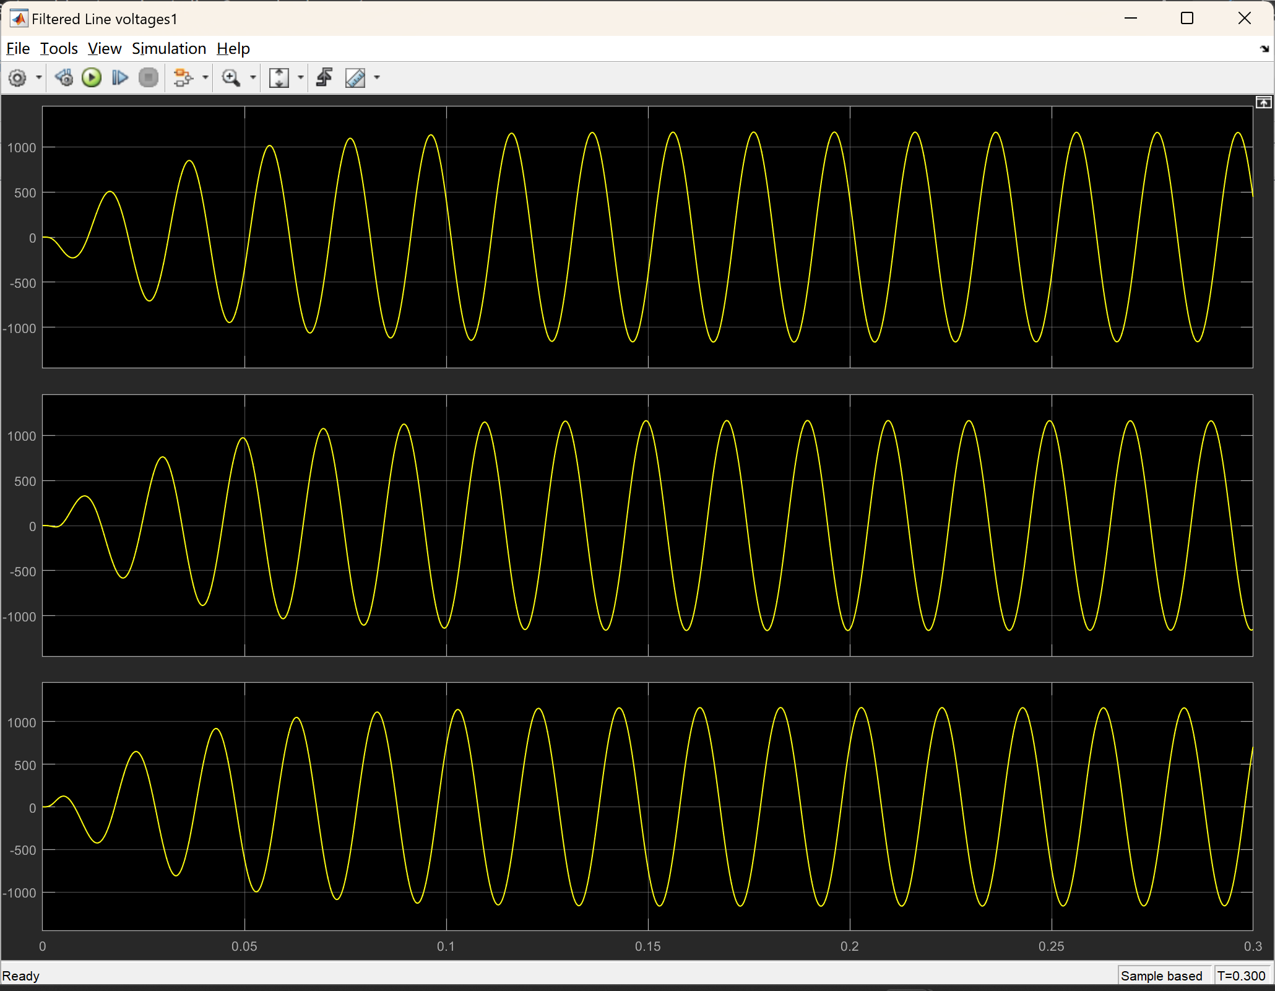Image resolution: width=1275 pixels, height=991 pixels.
Task: Click the maximize axes icon above plots
Action: coord(1263,102)
